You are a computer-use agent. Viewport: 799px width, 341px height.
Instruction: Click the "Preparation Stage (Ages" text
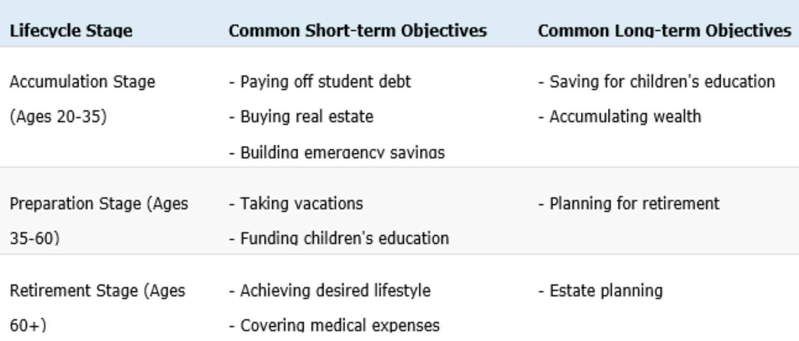tap(99, 204)
